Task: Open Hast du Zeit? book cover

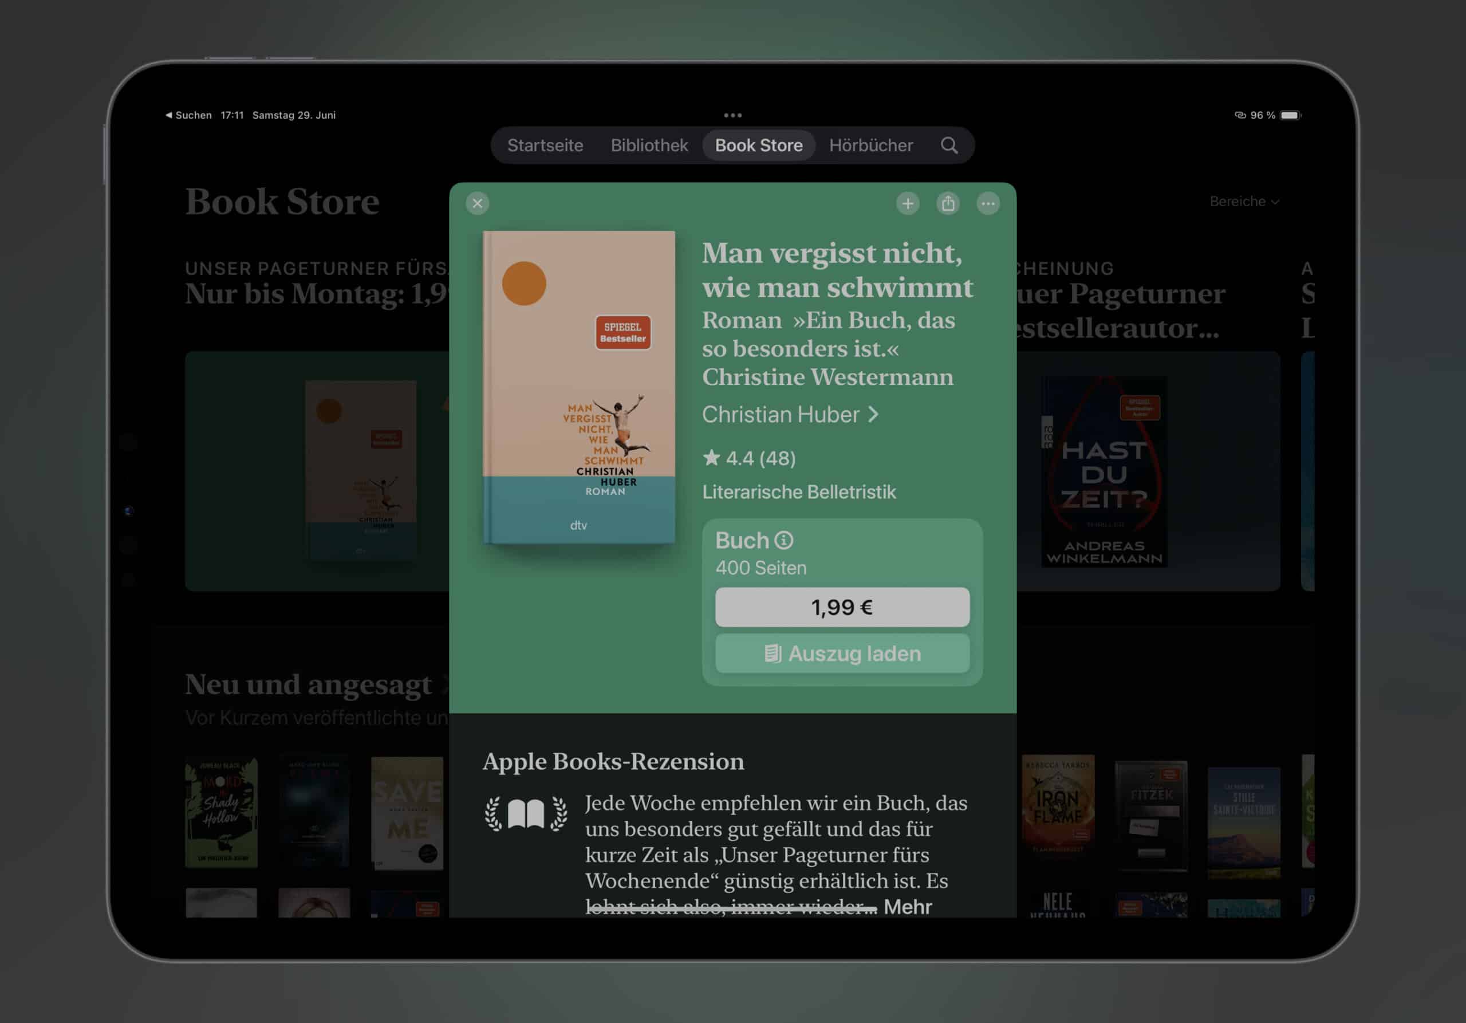Action: coord(1104,471)
